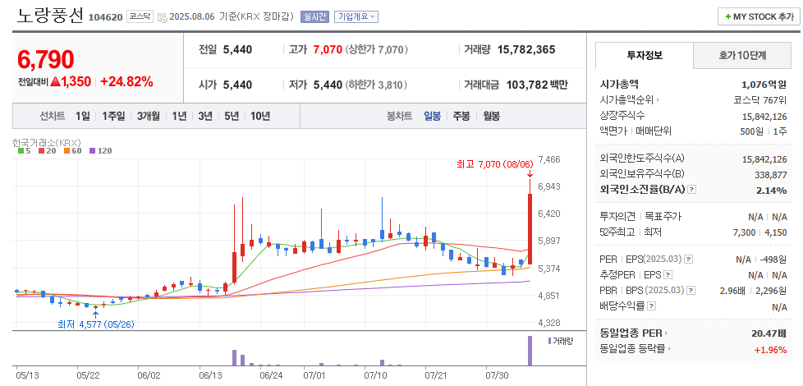Click the 코스닥 market badge

(140, 16)
